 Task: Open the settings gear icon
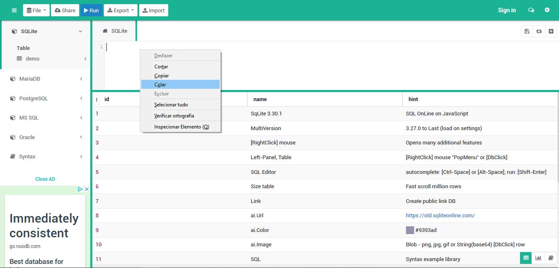tap(547, 10)
